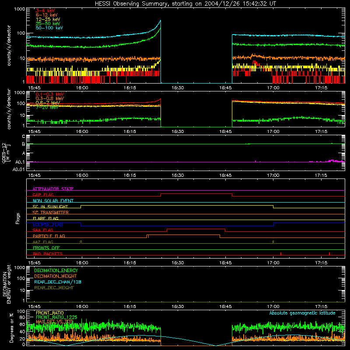Click counts/s/detector axis title of MeV panel
Viewport: 350px width, 350px height.
9,109
